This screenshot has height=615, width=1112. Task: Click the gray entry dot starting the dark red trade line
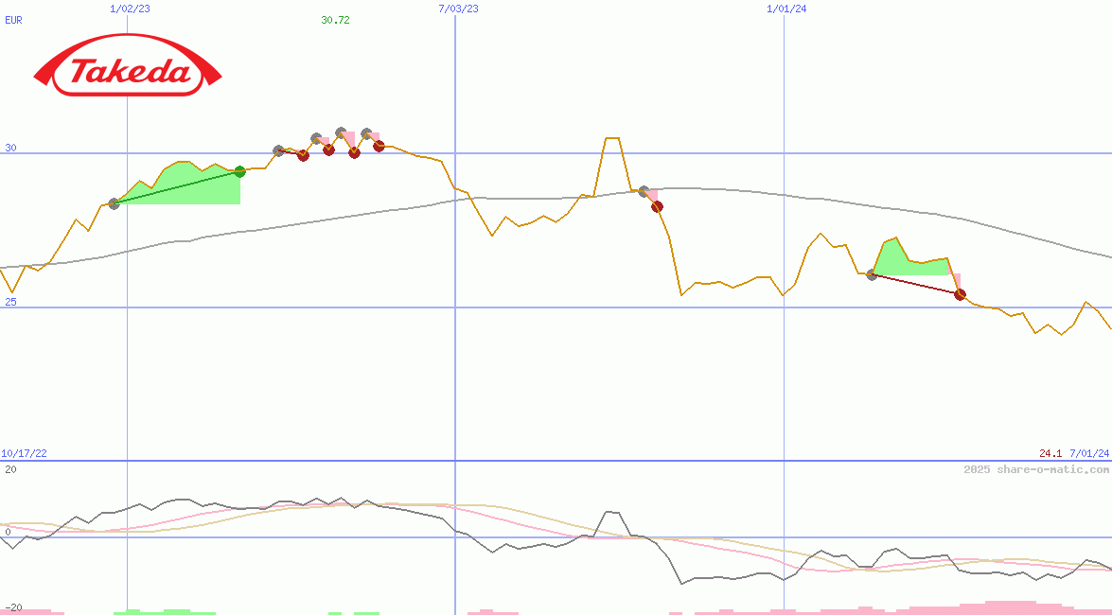pos(872,274)
